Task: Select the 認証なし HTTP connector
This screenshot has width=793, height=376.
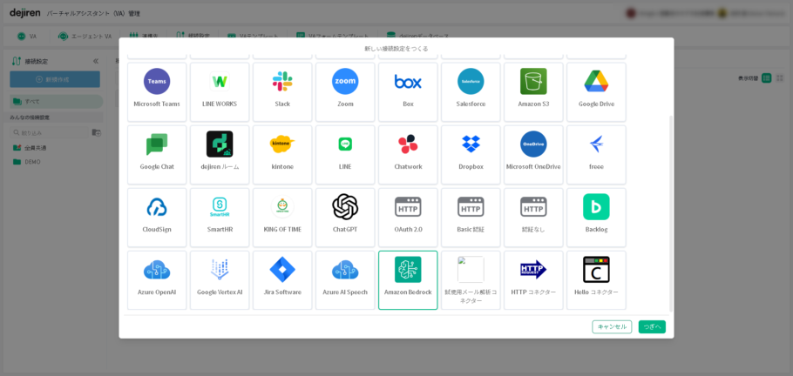Action: click(533, 218)
